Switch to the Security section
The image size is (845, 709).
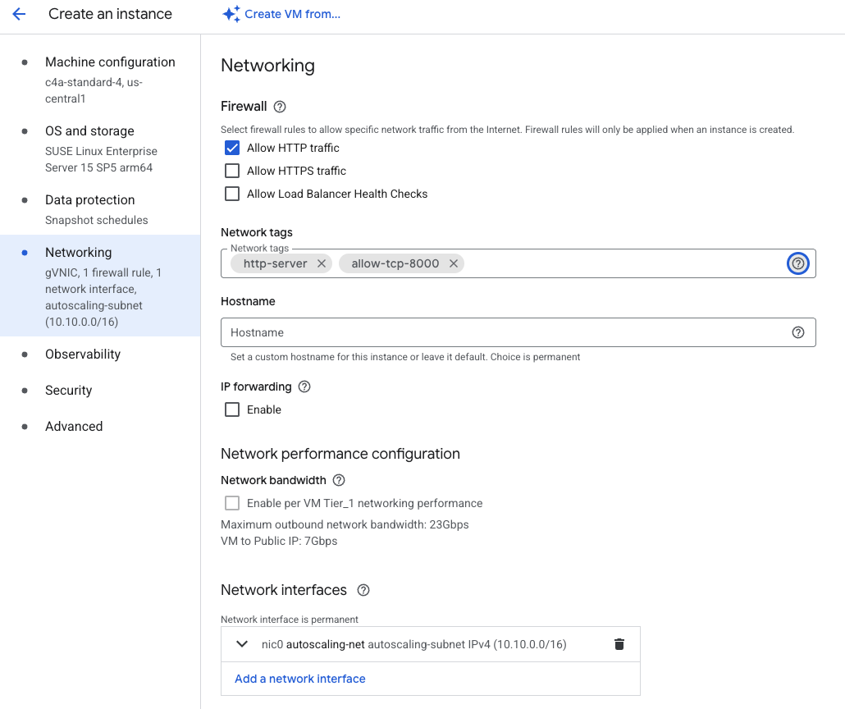tap(68, 390)
